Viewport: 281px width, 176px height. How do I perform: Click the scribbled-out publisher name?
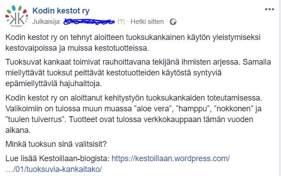(89, 22)
